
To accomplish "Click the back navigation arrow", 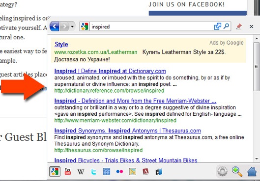I will point(55,26).
